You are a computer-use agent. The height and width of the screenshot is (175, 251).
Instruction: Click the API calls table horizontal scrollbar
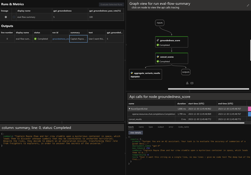(x=186, y=123)
